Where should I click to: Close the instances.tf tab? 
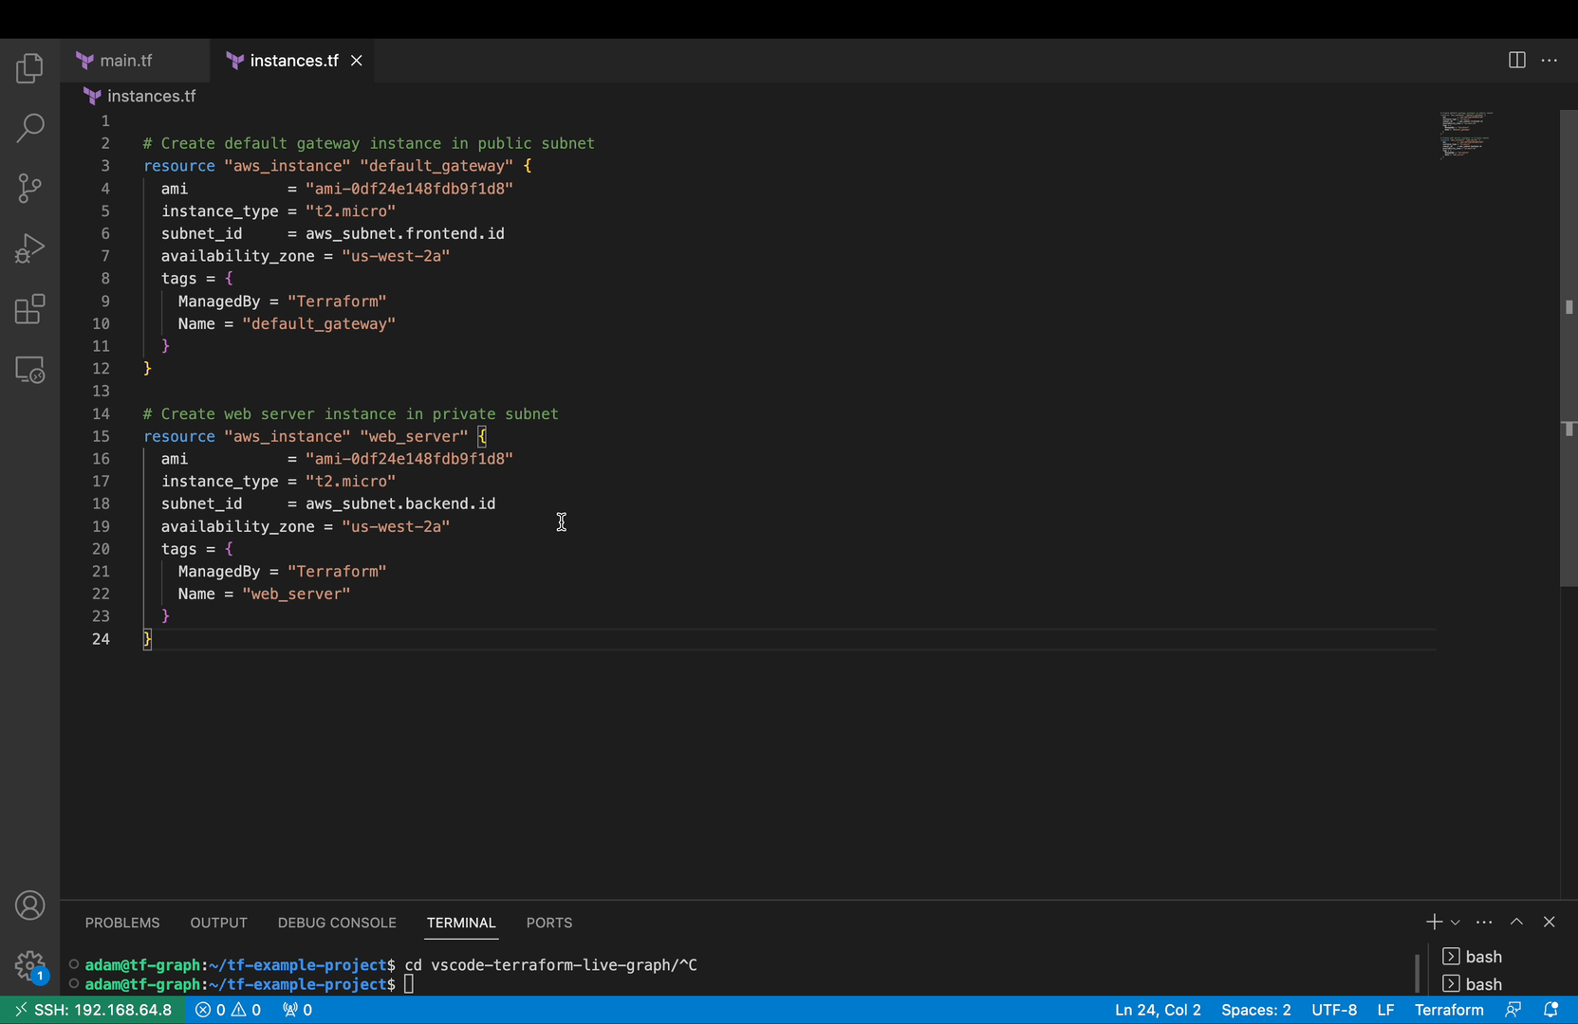click(357, 61)
